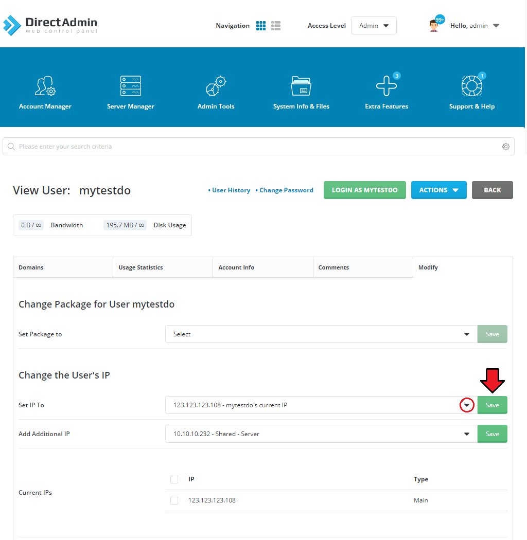527x540 pixels.
Task: Click LOGIN AS MYTESTDO button
Action: tap(365, 190)
